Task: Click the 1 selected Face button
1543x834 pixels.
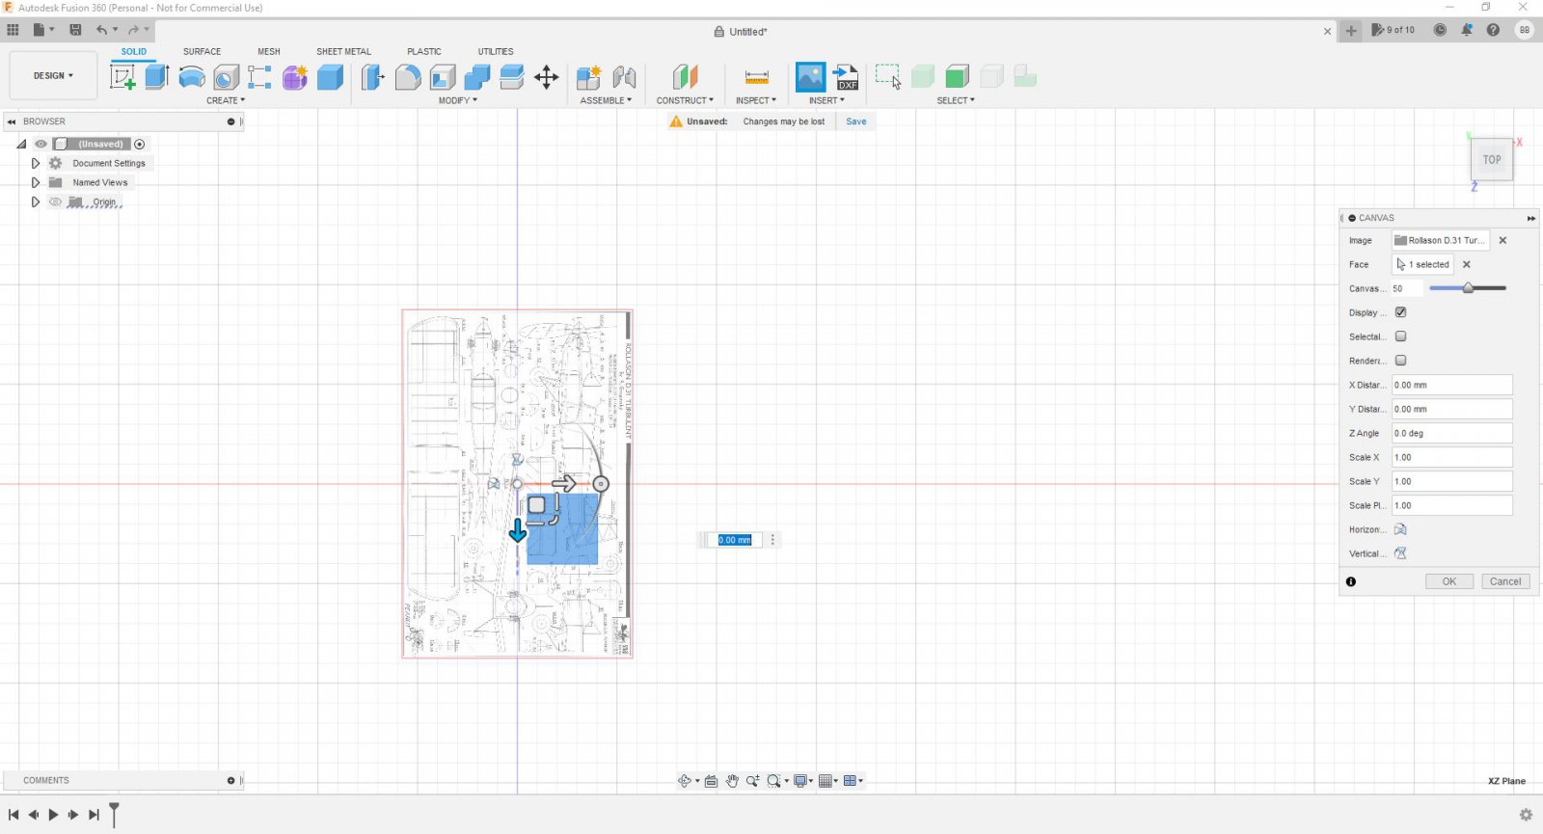Action: [x=1423, y=264]
